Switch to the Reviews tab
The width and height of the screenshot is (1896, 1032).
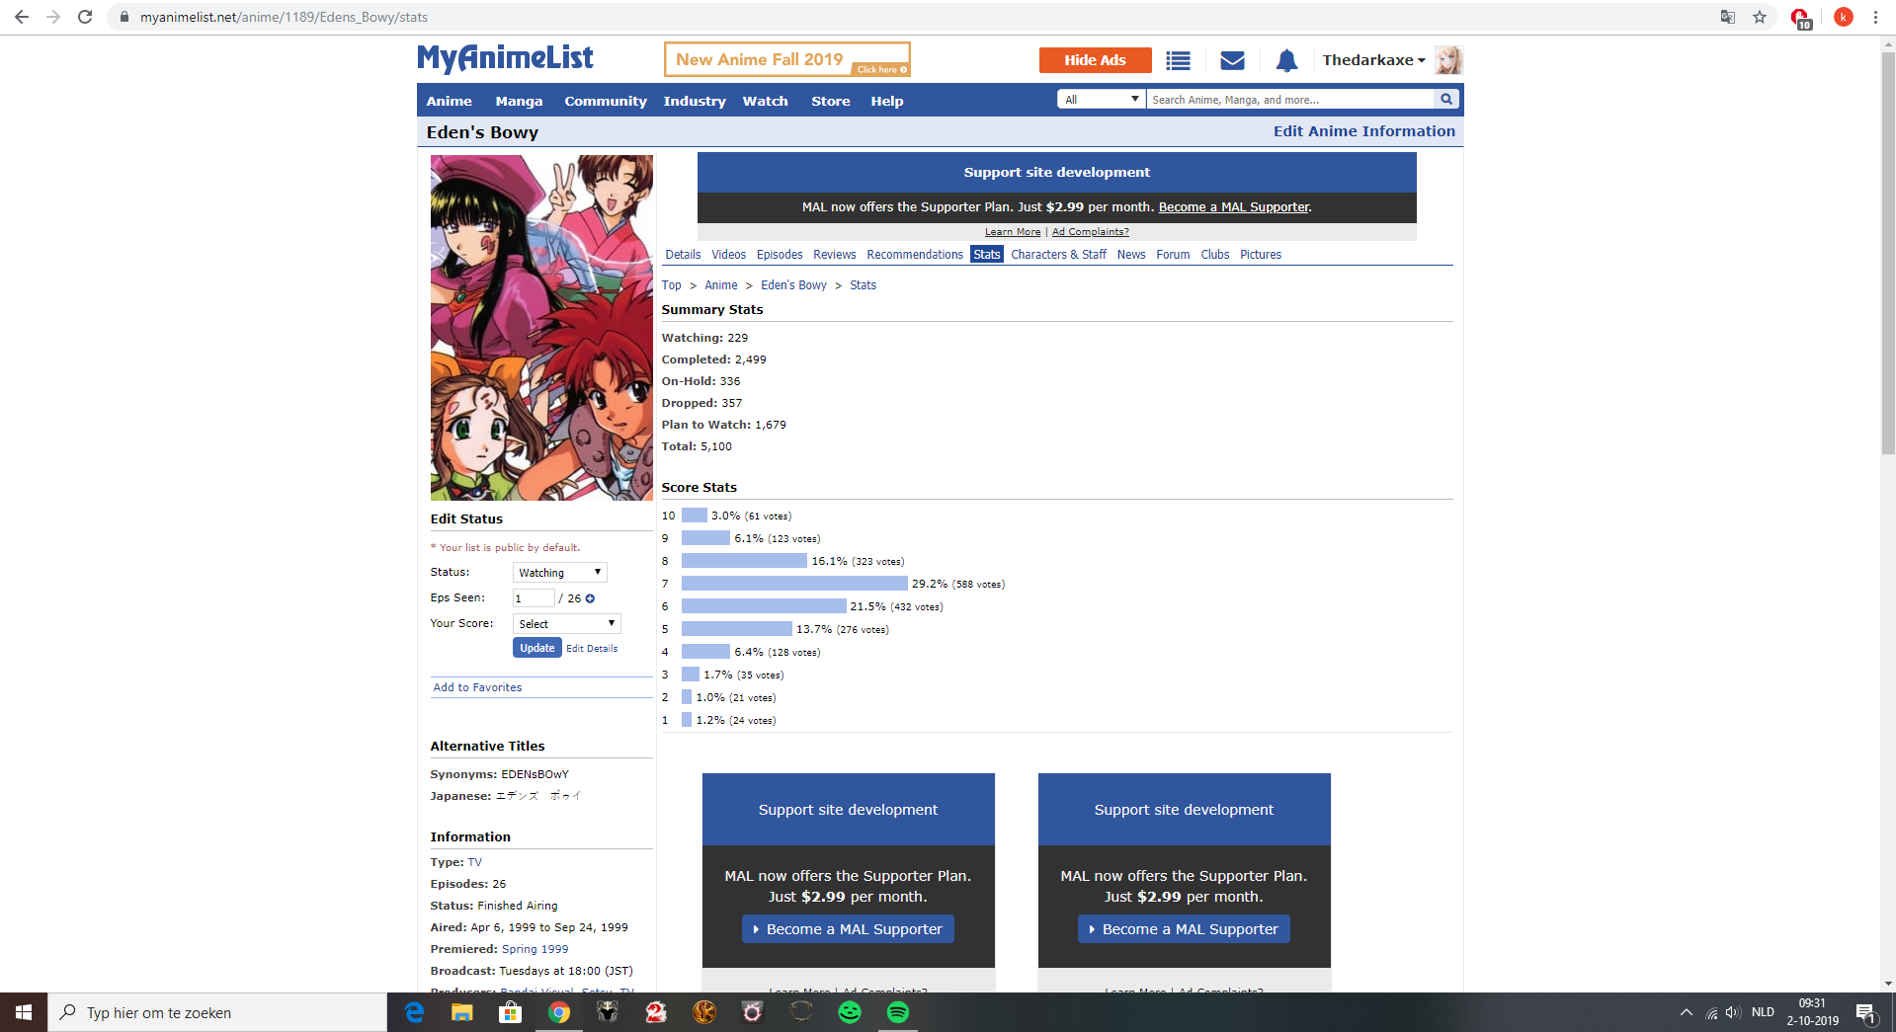[835, 255]
